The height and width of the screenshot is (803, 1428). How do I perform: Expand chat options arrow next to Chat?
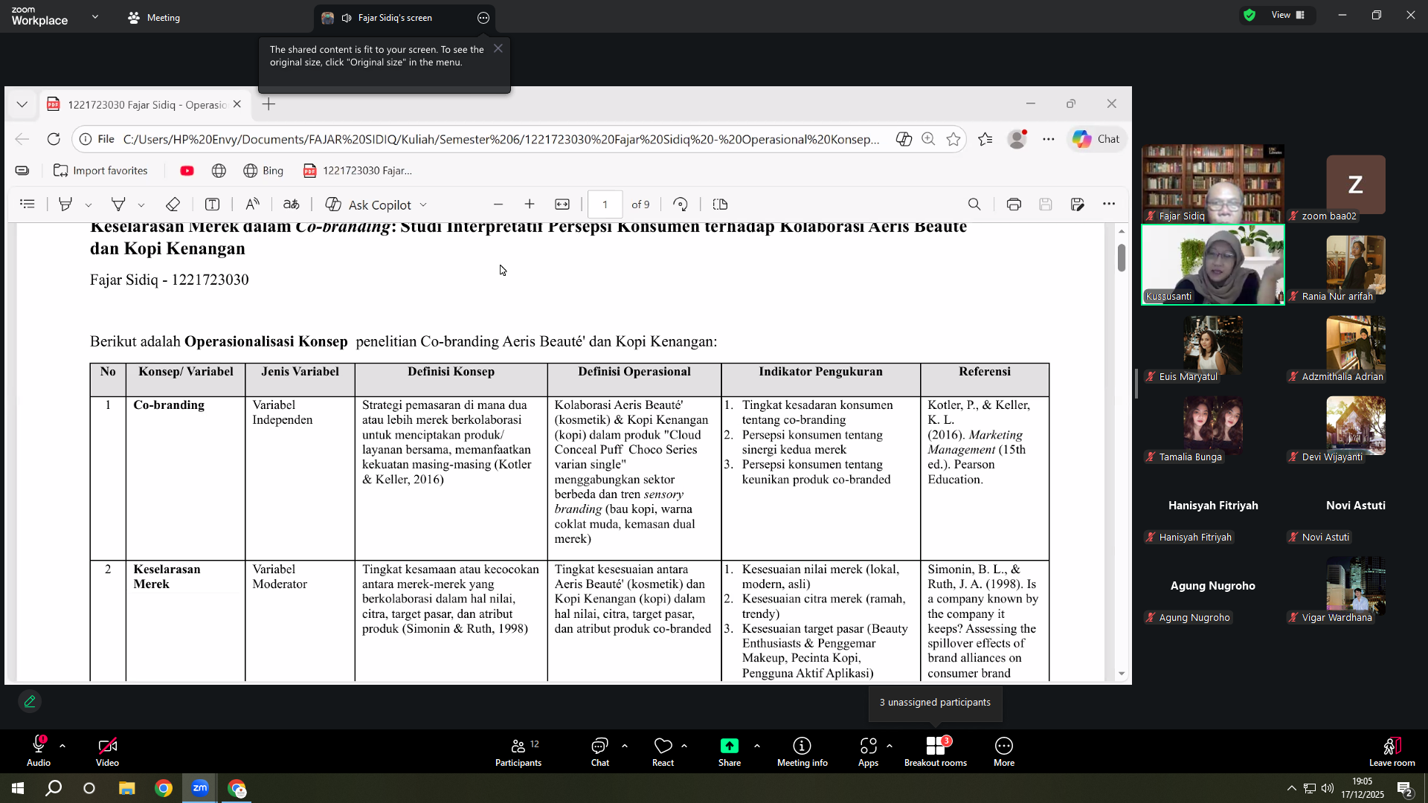(x=624, y=746)
